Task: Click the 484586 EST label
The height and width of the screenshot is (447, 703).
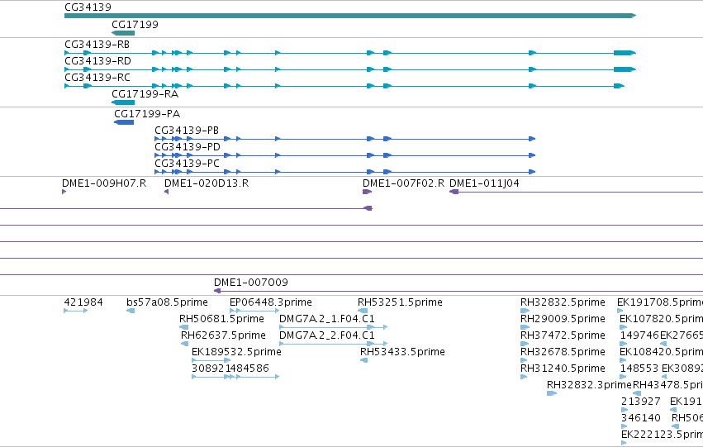Action: coord(249,368)
